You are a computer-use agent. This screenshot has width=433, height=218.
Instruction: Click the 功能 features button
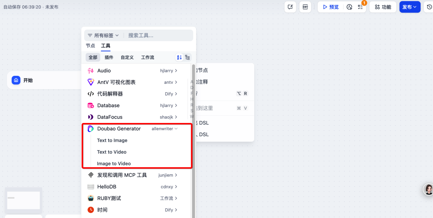click(x=383, y=7)
